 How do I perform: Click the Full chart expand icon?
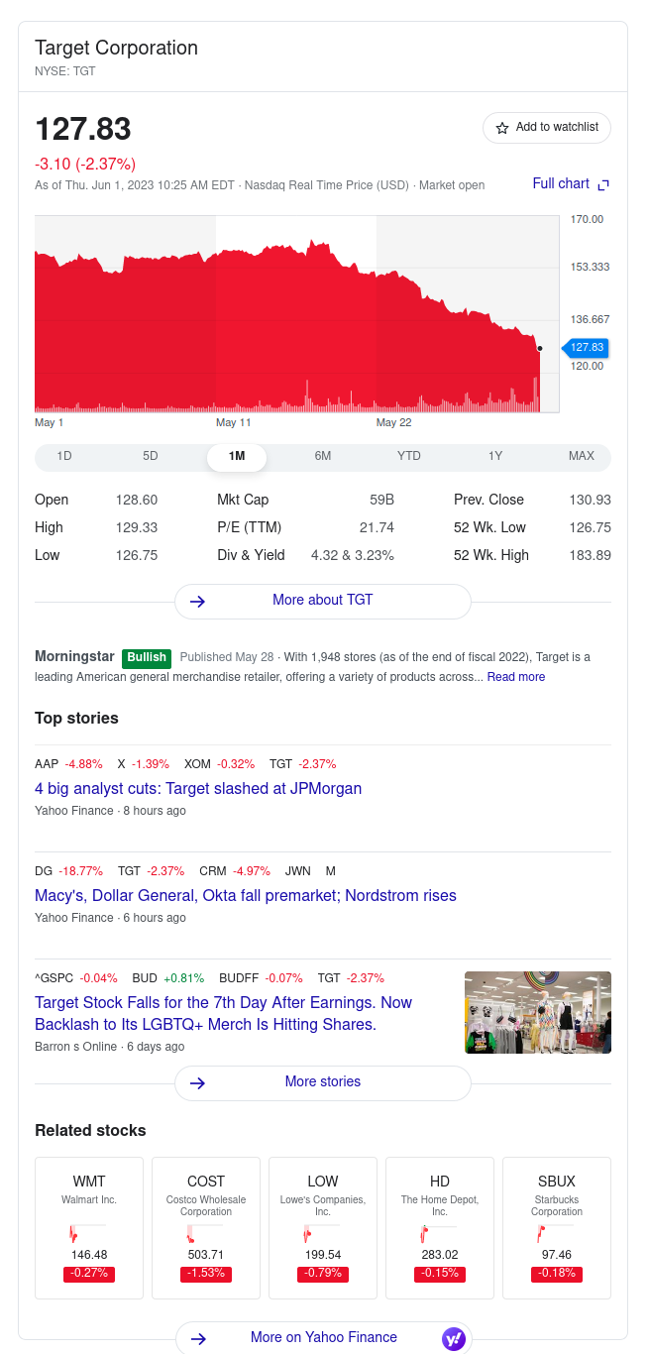pyautogui.click(x=603, y=184)
